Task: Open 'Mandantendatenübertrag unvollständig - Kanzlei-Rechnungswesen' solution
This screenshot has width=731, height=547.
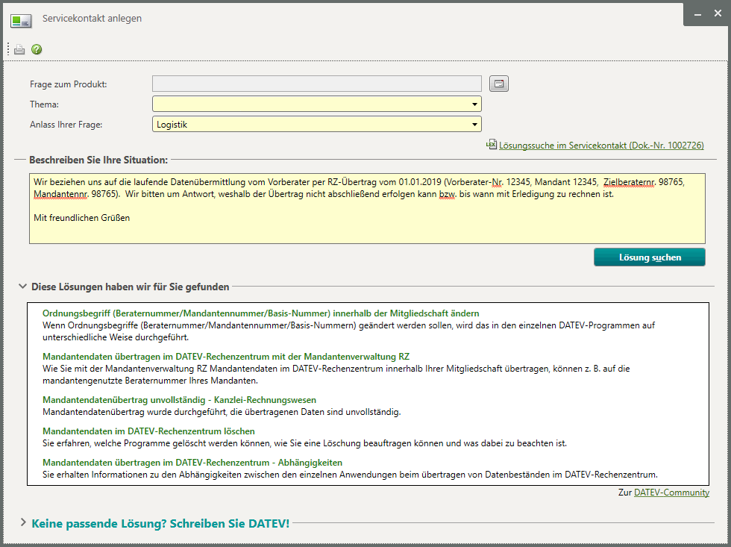Action: [179, 400]
